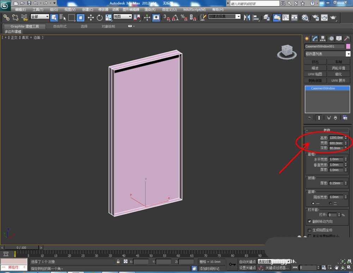The height and width of the screenshot is (273, 353).
Task: Select the Move transform tool
Action: point(91,17)
